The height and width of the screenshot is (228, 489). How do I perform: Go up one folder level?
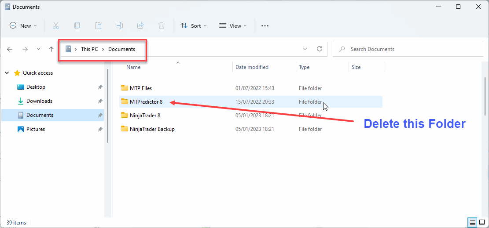51,49
